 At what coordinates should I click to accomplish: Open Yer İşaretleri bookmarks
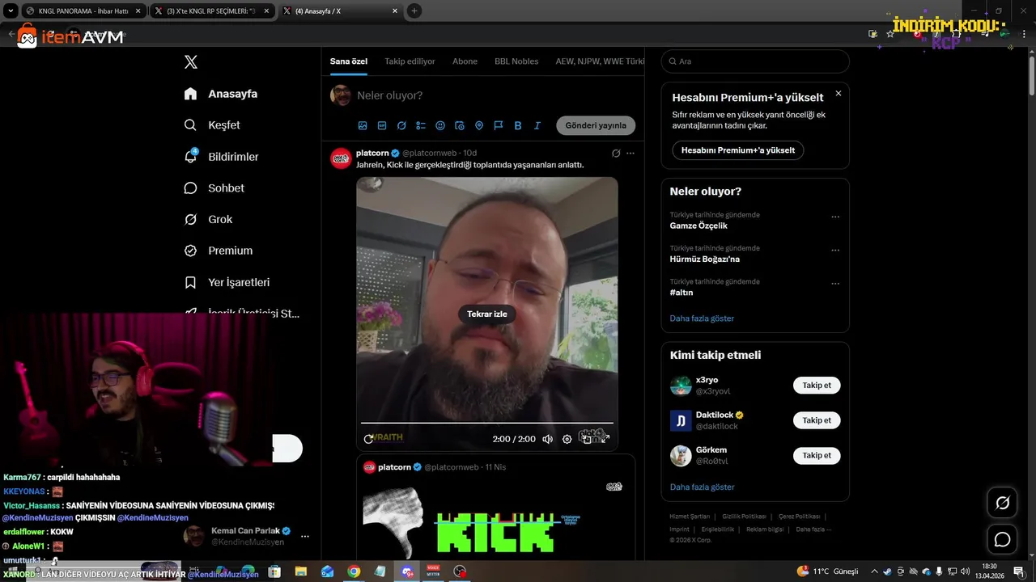(227, 282)
